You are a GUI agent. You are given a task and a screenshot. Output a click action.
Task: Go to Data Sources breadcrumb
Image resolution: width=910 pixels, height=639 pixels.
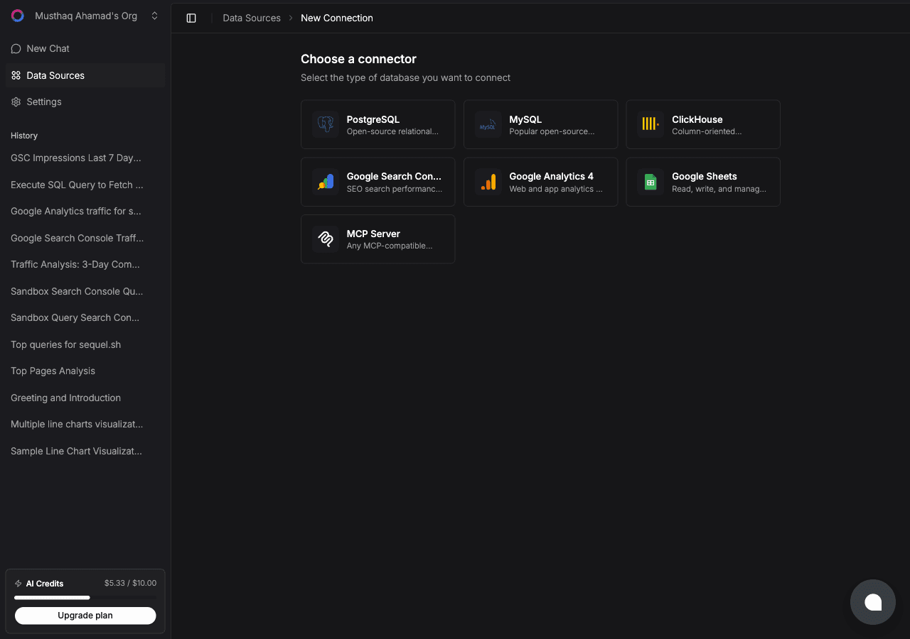click(x=252, y=18)
